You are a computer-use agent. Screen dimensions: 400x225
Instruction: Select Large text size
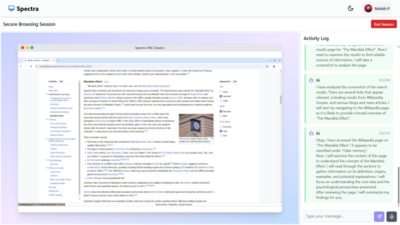pyautogui.click(x=221, y=101)
